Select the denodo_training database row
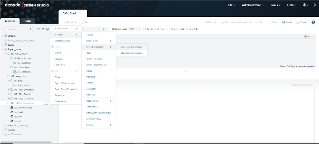Image resolution: width=319 pixels, height=144 pixels. [24, 125]
